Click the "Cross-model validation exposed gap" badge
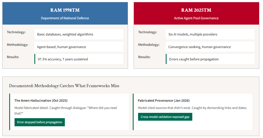Viewport: 263px width, 138px height. (165, 117)
